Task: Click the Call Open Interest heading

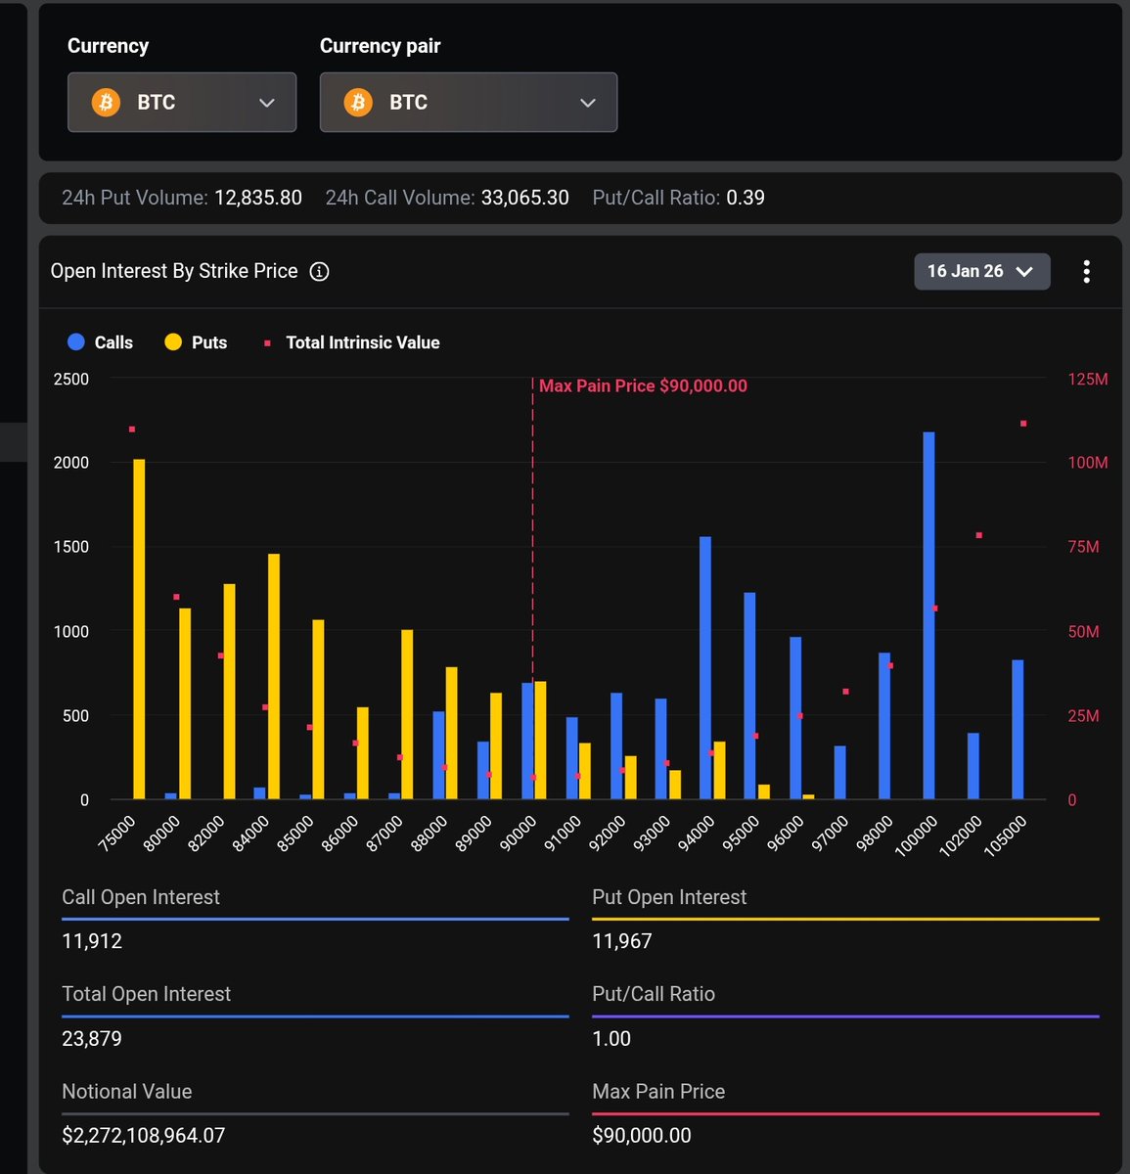Action: (x=141, y=897)
